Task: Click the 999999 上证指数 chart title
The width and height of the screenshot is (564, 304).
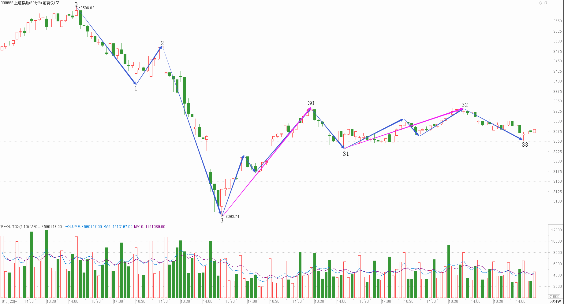Action: point(28,3)
